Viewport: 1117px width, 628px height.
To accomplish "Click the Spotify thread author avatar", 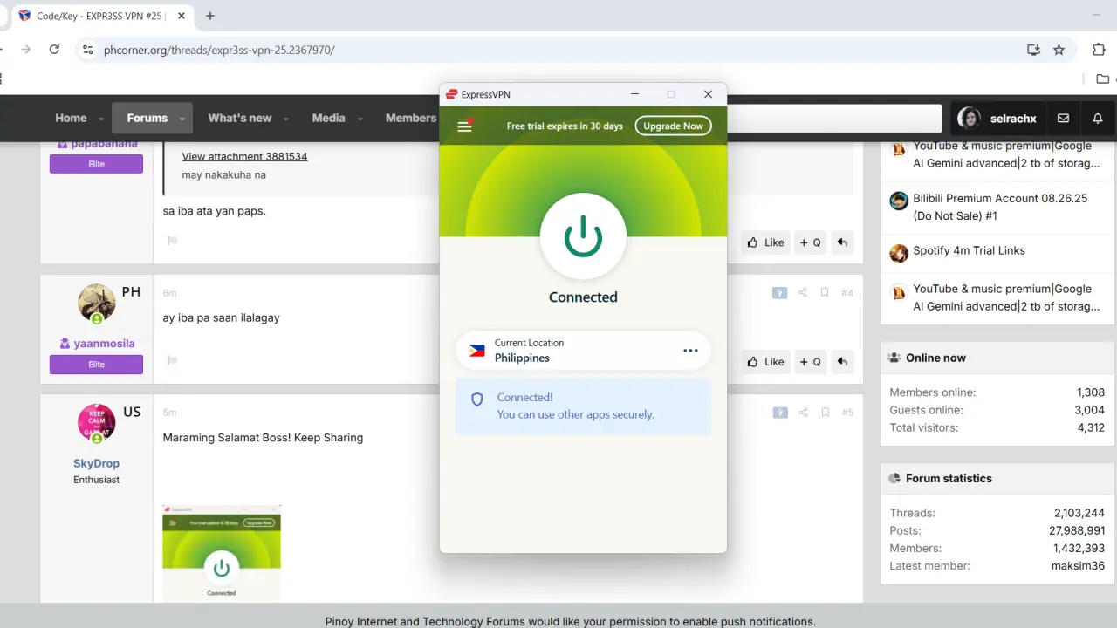I will (x=899, y=254).
